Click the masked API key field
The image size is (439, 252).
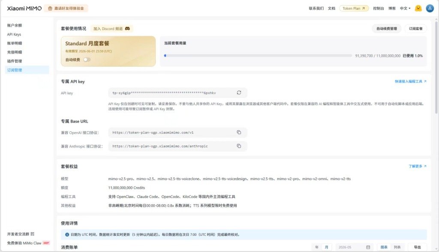[177, 93]
